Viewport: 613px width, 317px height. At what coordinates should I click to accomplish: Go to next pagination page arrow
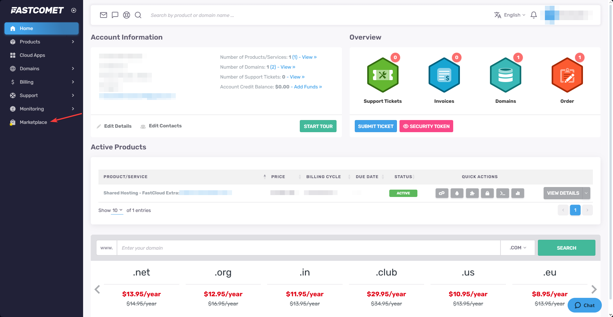(x=587, y=210)
